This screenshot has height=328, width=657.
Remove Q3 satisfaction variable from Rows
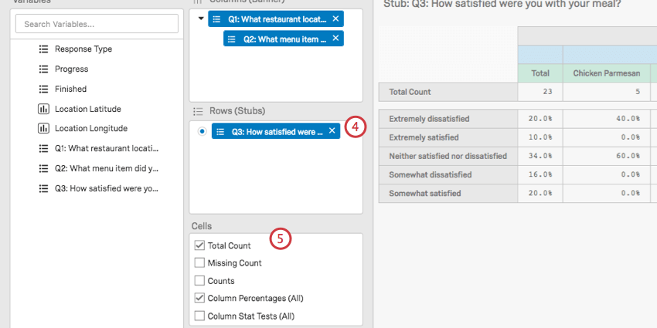332,131
